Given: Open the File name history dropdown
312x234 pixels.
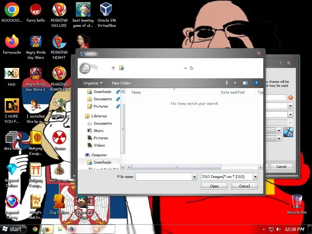Looking at the screenshot, I should (x=195, y=177).
